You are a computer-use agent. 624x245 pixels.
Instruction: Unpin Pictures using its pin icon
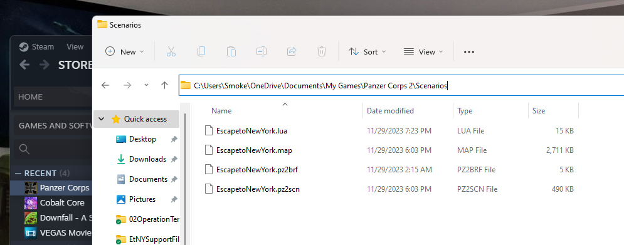click(x=174, y=199)
